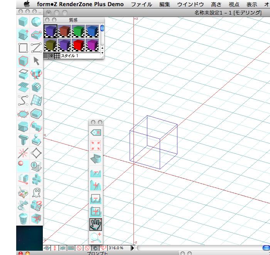Open the 視点 menu
Viewport: 270px width, 255px height.
tap(234, 4)
